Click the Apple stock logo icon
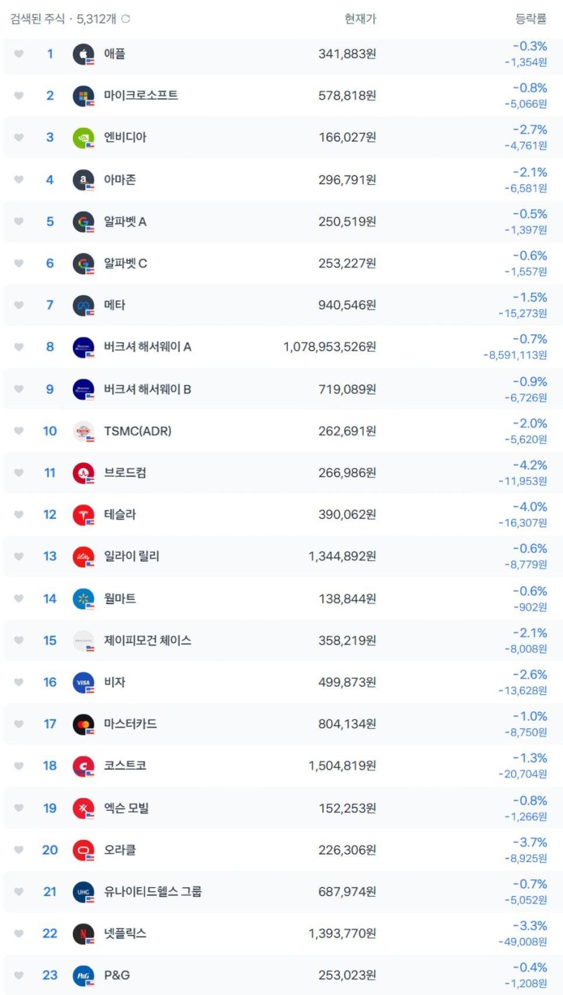 point(83,54)
